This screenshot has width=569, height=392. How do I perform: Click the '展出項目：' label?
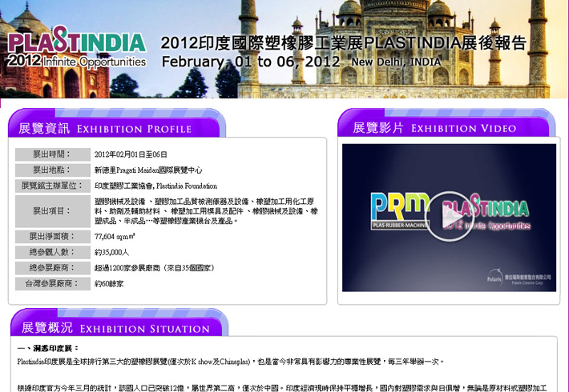53,211
